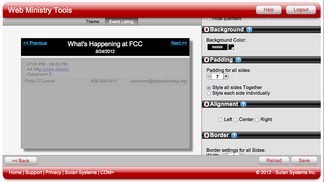
Task: Open the Padding section help icon
Action: (238, 60)
